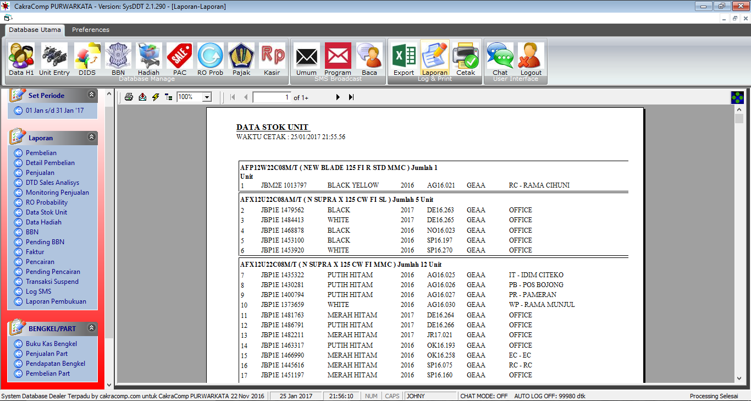Select the Database Utama tab
751x401 pixels.
pyautogui.click(x=35, y=30)
